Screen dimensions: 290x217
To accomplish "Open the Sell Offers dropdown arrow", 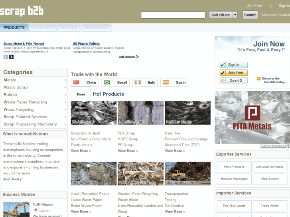I will click(235, 15).
